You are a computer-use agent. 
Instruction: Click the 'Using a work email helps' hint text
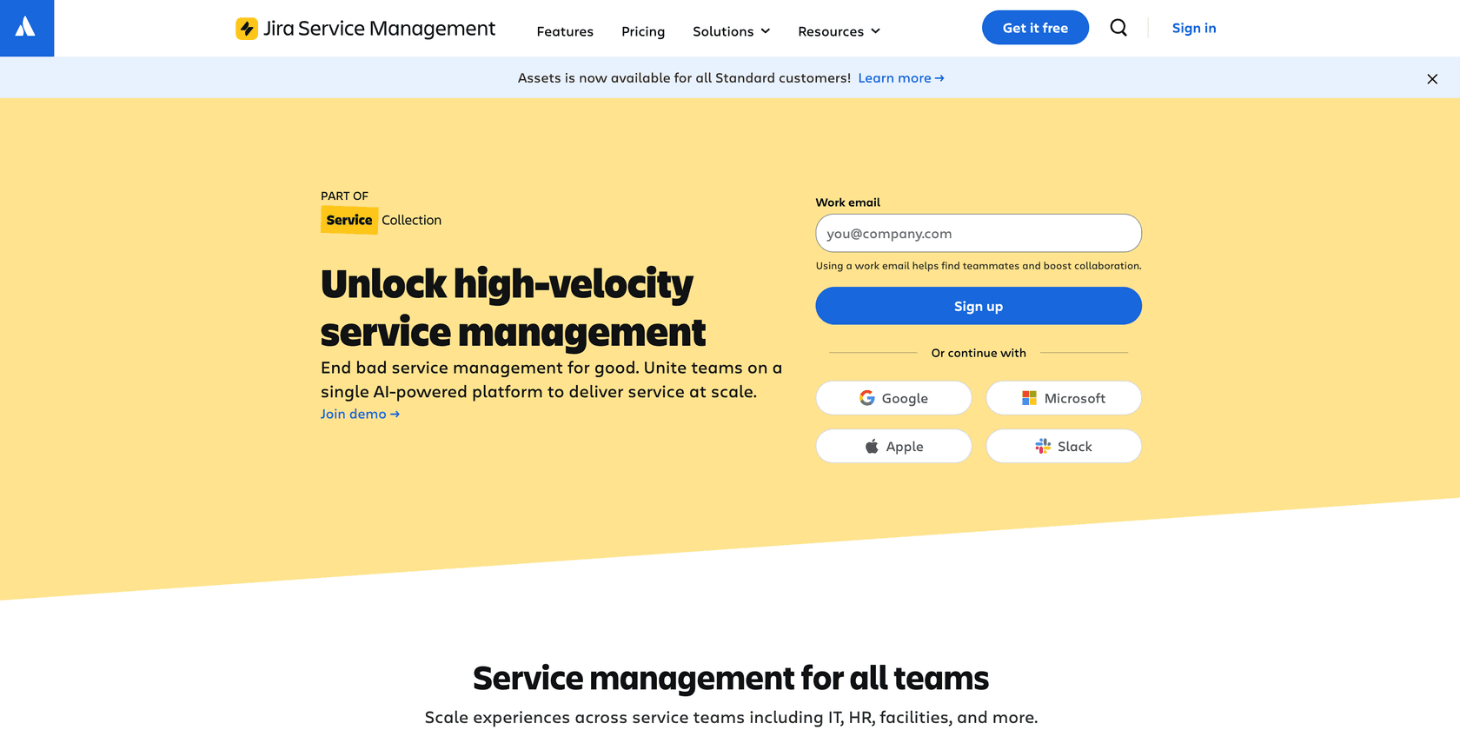click(x=979, y=266)
